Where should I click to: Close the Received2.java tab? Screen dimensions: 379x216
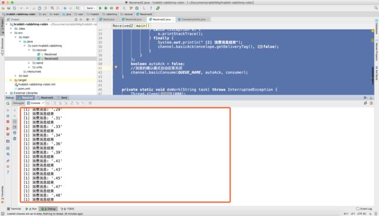[173, 20]
